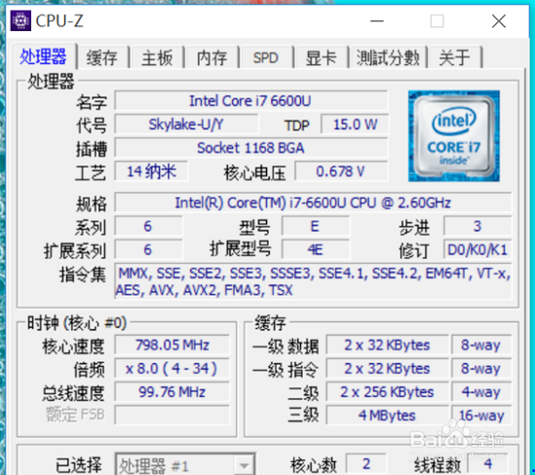Select the 处理器 tab
Image resolution: width=535 pixels, height=475 pixels.
43,56
